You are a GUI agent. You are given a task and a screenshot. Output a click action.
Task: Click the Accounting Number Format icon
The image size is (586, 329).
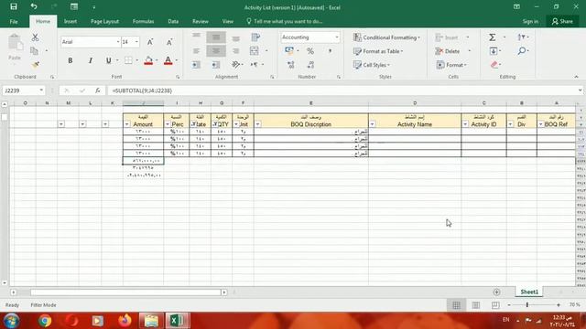coord(289,51)
